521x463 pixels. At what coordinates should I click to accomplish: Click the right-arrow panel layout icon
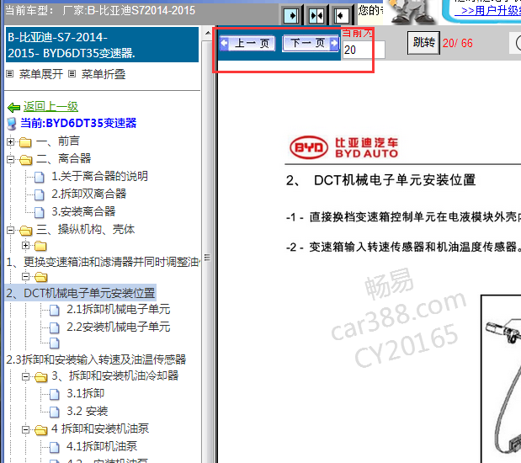click(291, 15)
